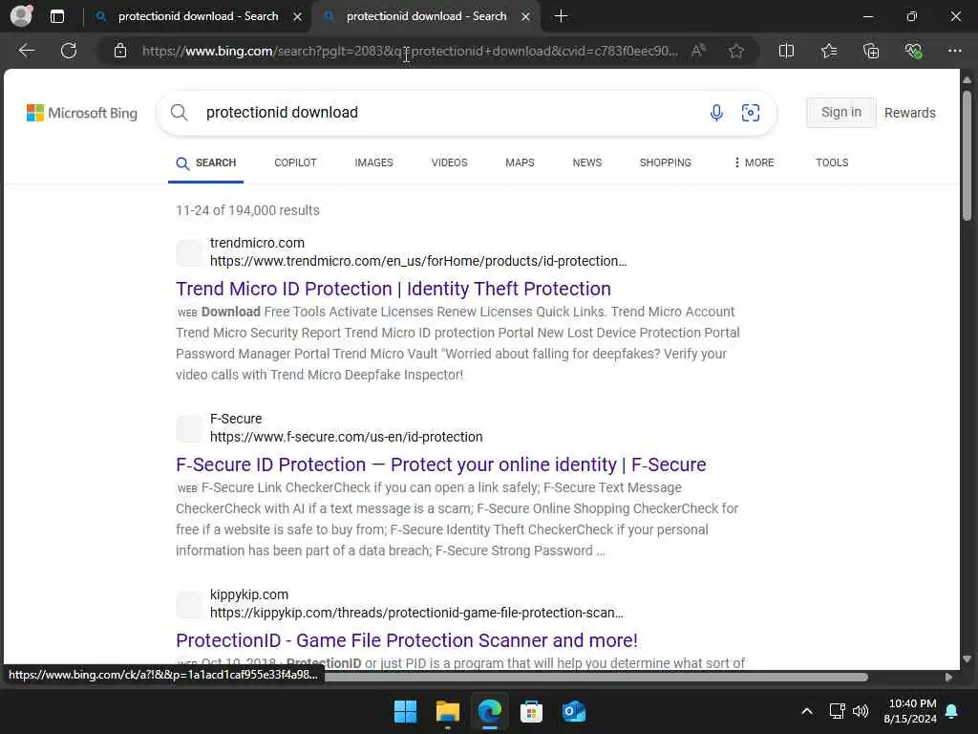Screen dimensions: 978x734
Task: Click the kippykip.com threads URL
Action: click(x=416, y=613)
